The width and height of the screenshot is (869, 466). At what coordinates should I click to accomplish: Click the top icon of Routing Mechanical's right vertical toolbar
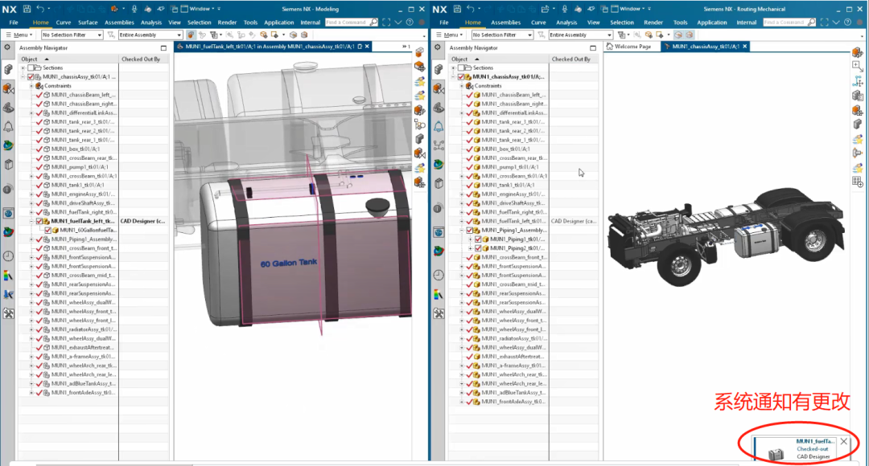[x=858, y=52]
